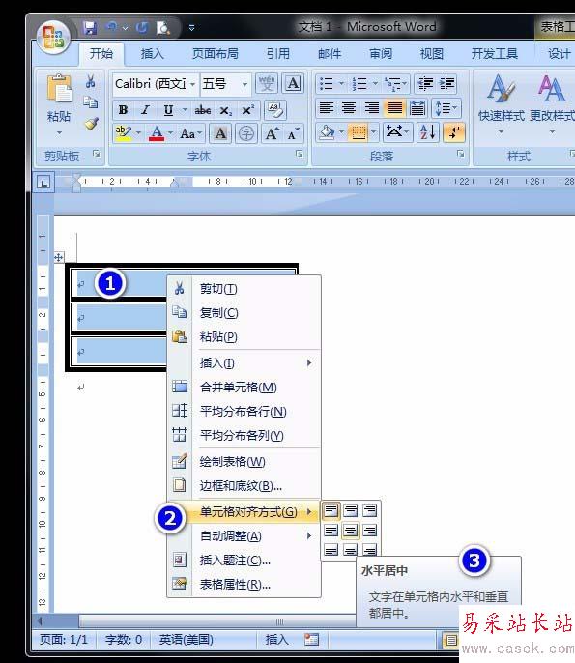Open font color dropdown arrow

pos(170,133)
